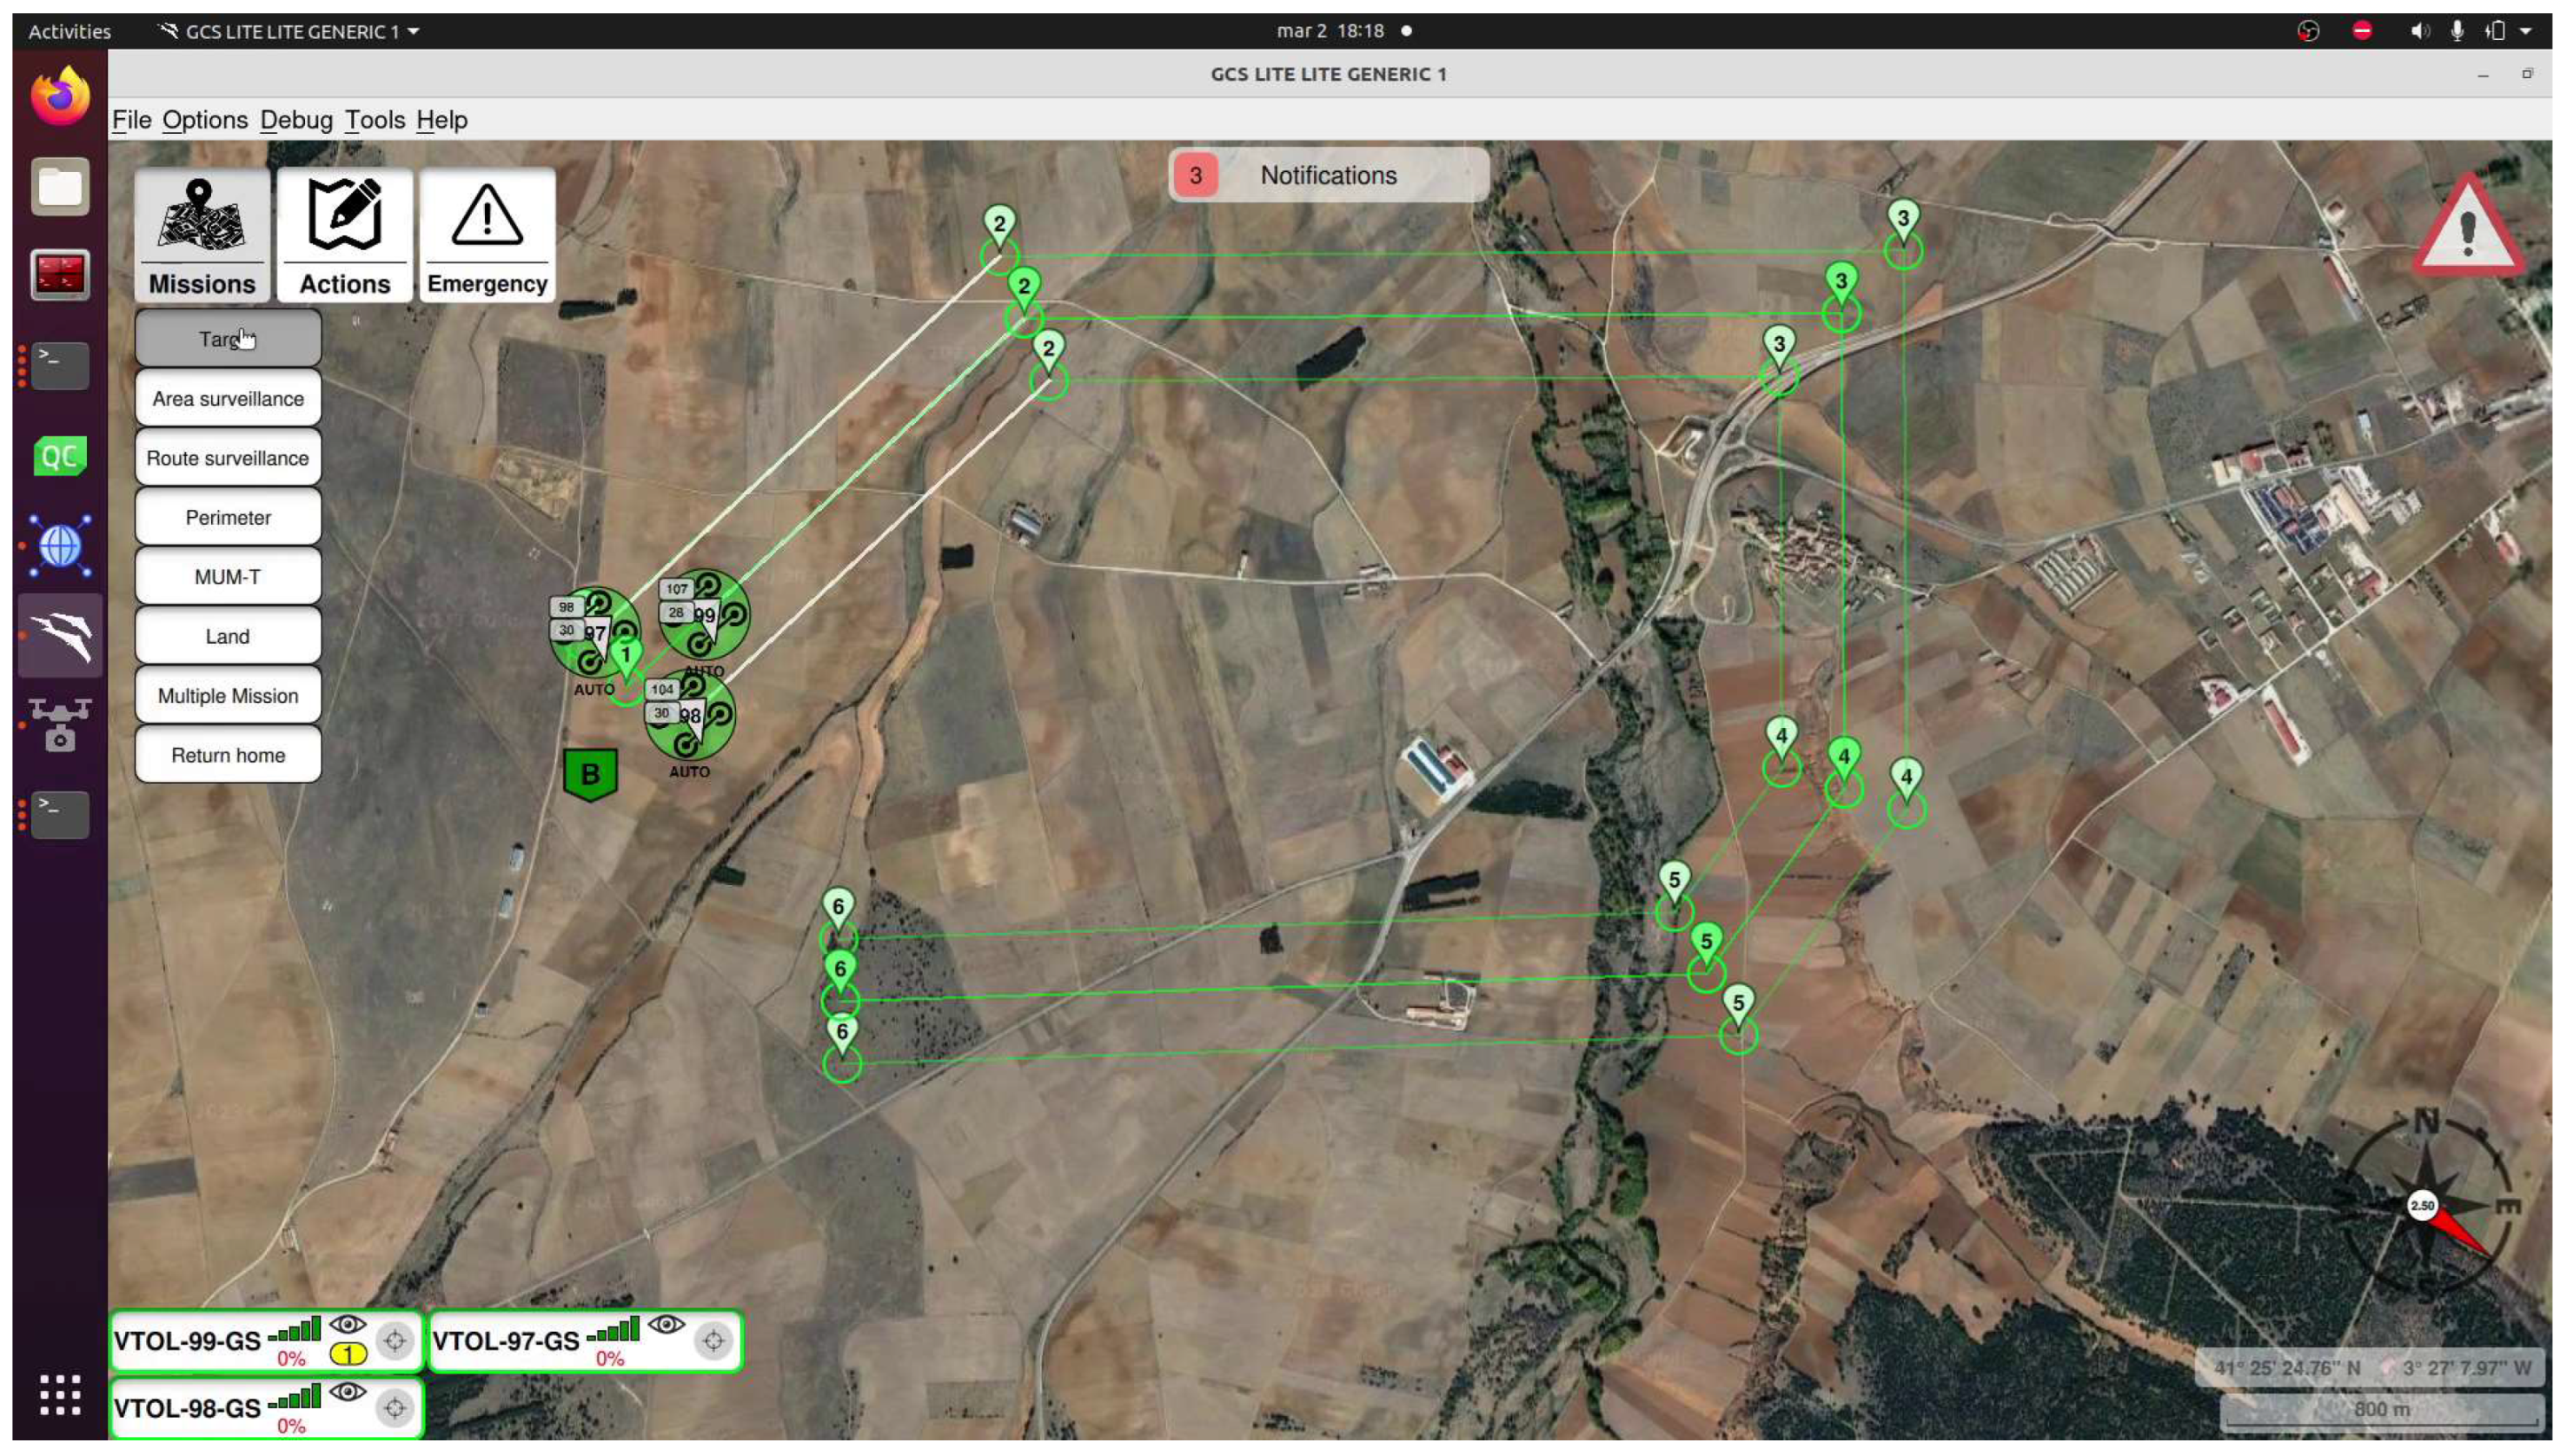Expand the Notifications panel
The image size is (2567, 1456).
[1327, 176]
